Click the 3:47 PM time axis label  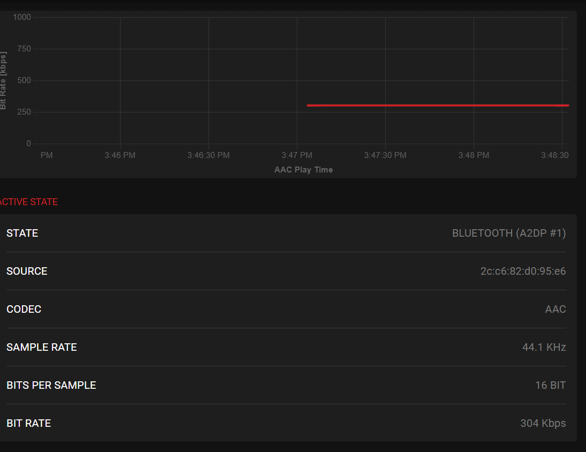tap(297, 155)
